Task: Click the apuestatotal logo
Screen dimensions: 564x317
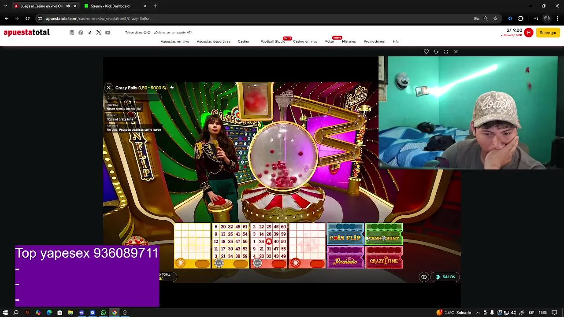Action: coord(26,33)
